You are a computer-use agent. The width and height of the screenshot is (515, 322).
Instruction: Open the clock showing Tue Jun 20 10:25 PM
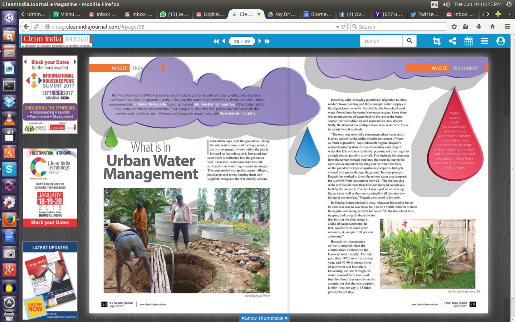[478, 4]
